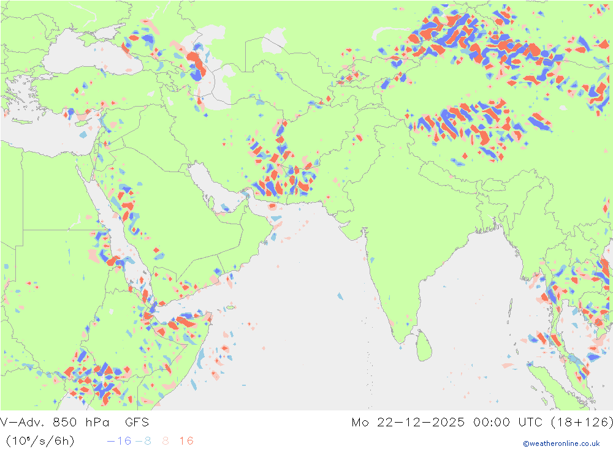Click the 8 legend value in light pink
The height and width of the screenshot is (449, 613).
pyautogui.click(x=166, y=441)
